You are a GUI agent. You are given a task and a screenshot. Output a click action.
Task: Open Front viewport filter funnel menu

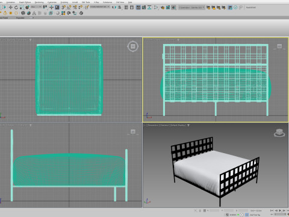tap(178, 40)
